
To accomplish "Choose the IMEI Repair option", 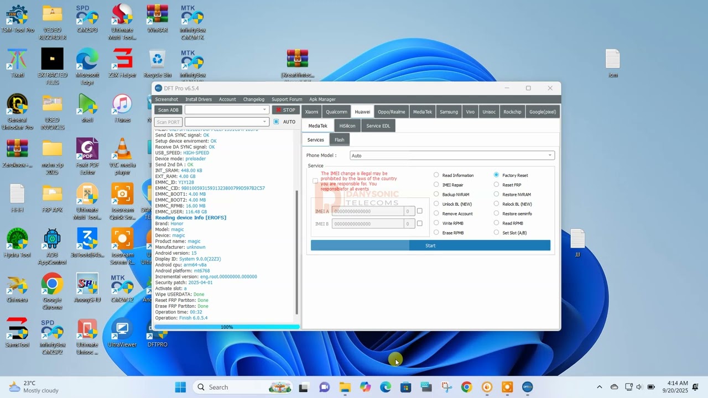I will [x=436, y=185].
